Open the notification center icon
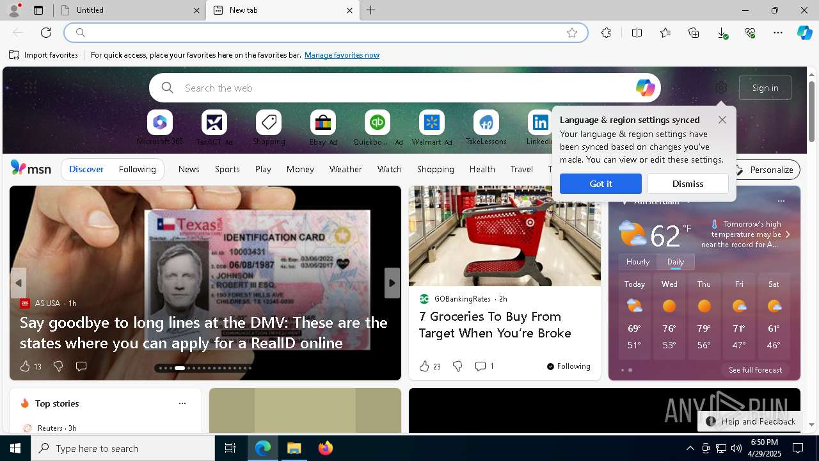Viewport: 819px width, 461px height. pos(798,448)
